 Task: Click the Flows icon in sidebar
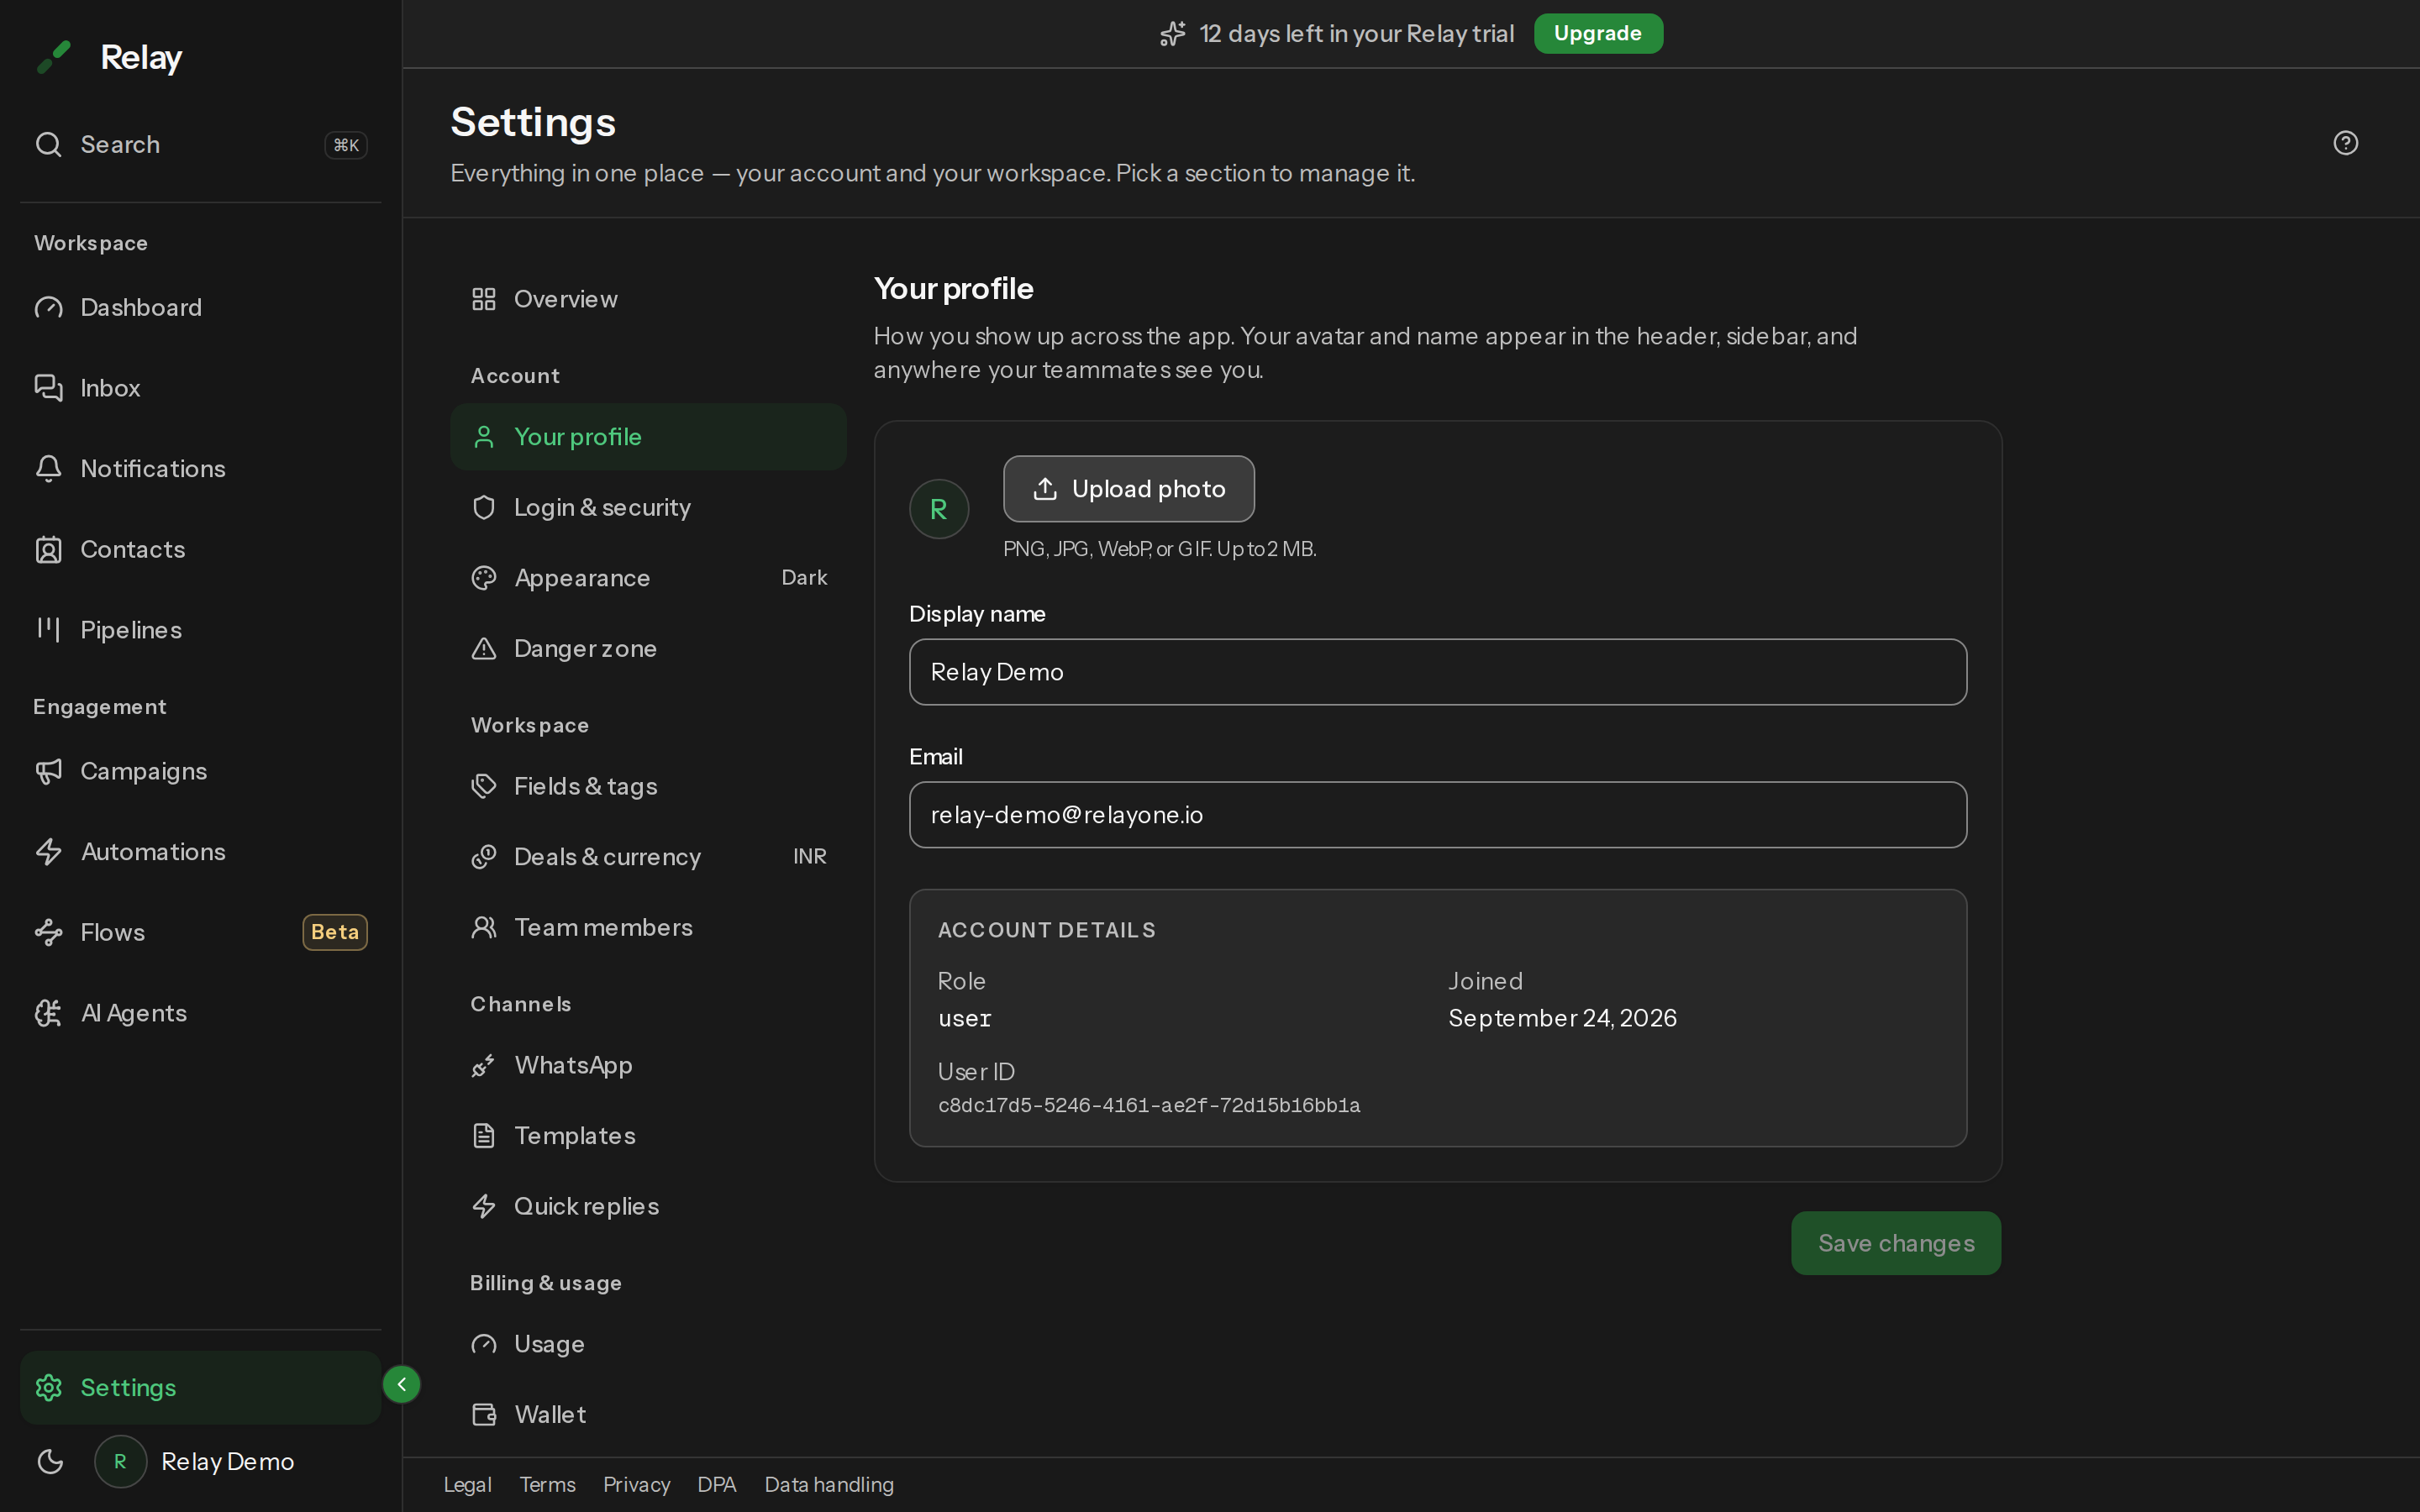[49, 932]
